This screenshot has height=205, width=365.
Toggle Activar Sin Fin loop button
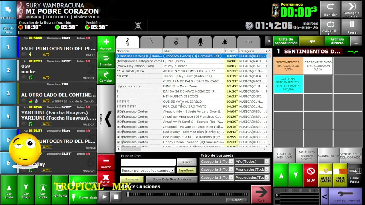pos(330,27)
